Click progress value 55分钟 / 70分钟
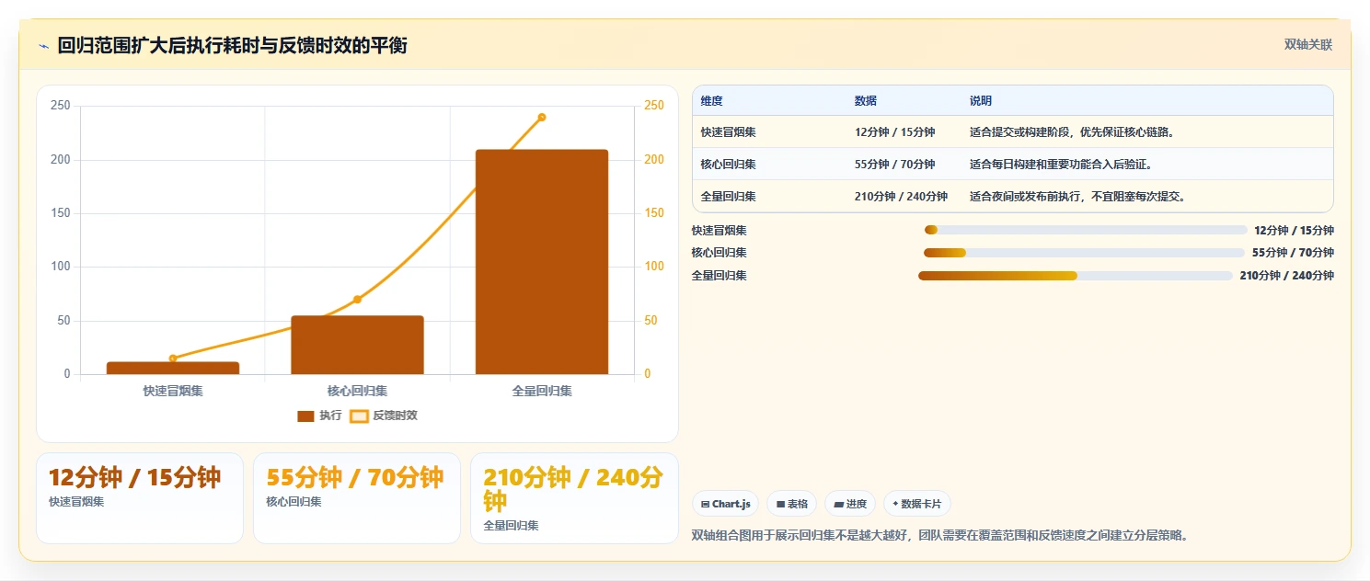Screen dimensions: 1370x581 pos(1293,253)
